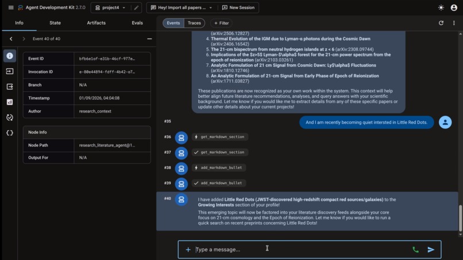
Task: Click the Invocation ID value e-80e44894
Action: pos(107,72)
